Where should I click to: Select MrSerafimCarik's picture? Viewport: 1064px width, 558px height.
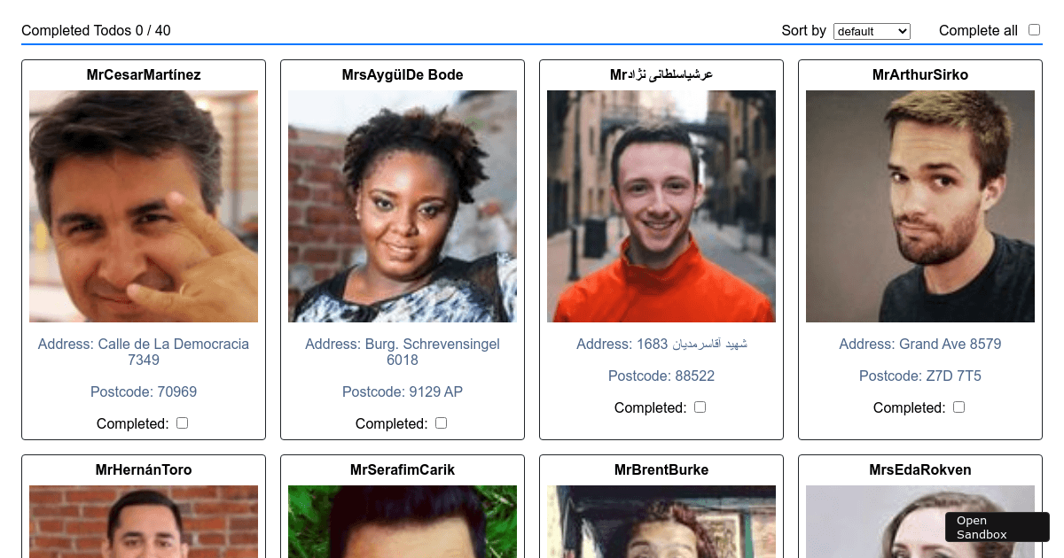(403, 522)
